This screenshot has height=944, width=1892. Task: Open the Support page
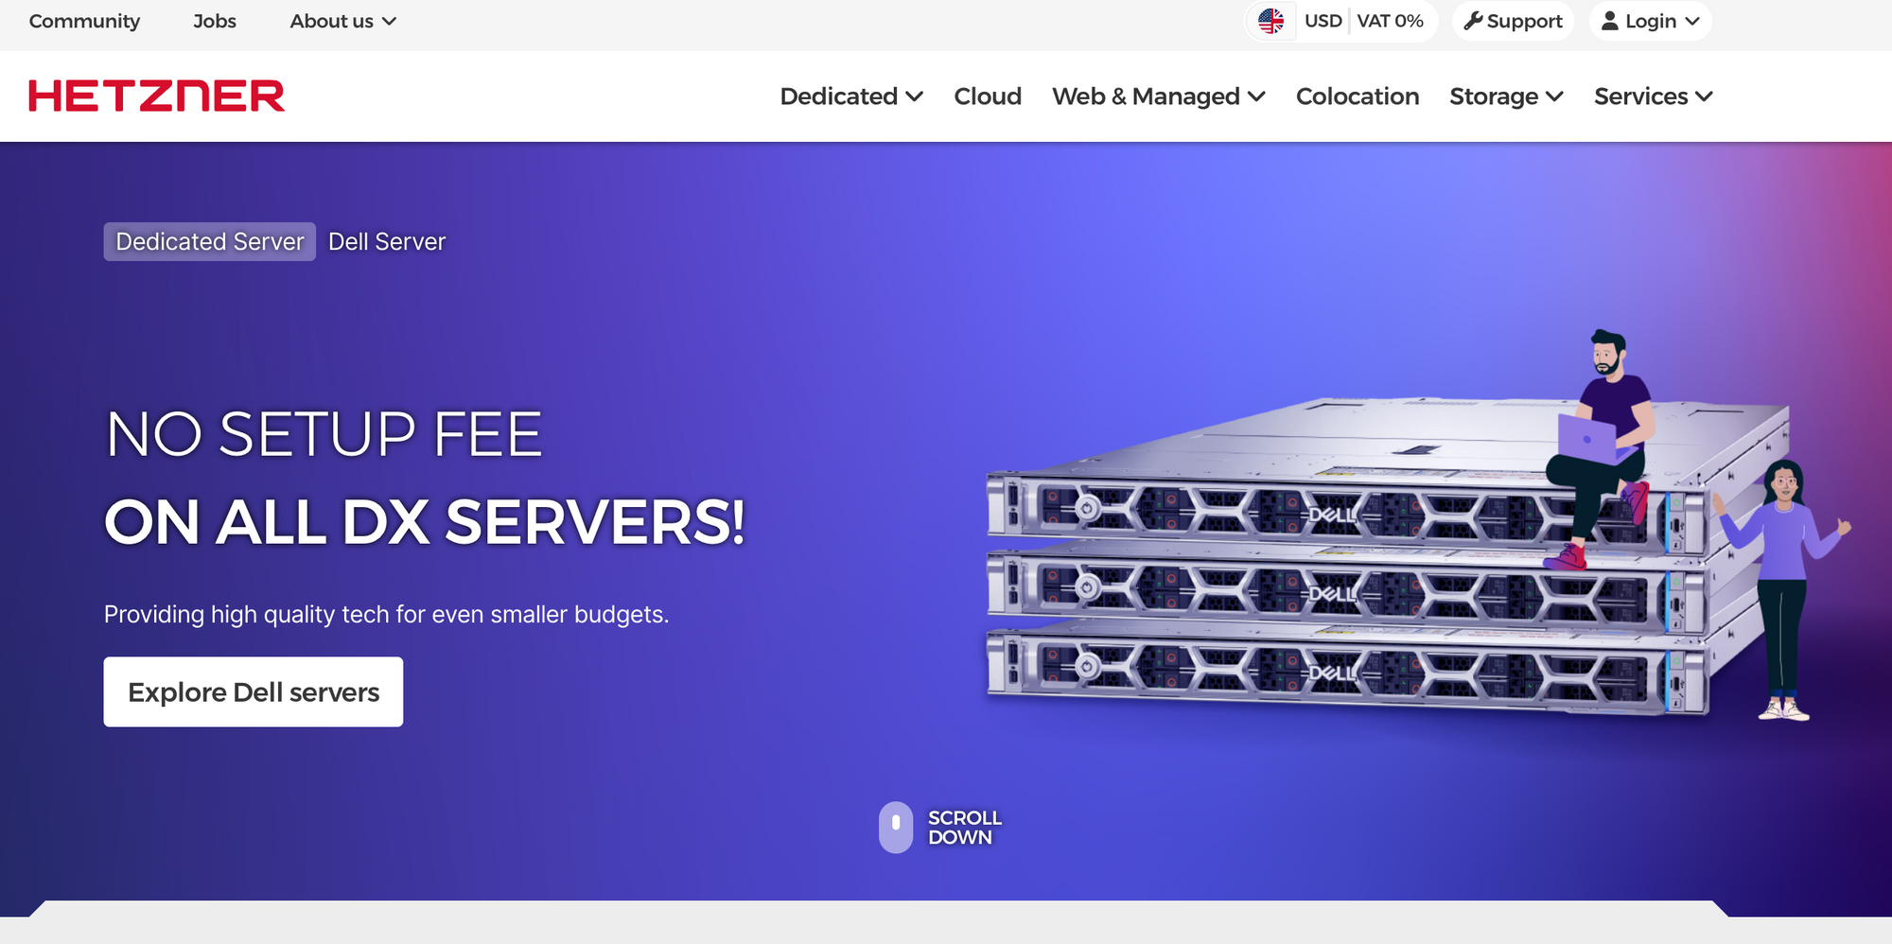coord(1513,21)
